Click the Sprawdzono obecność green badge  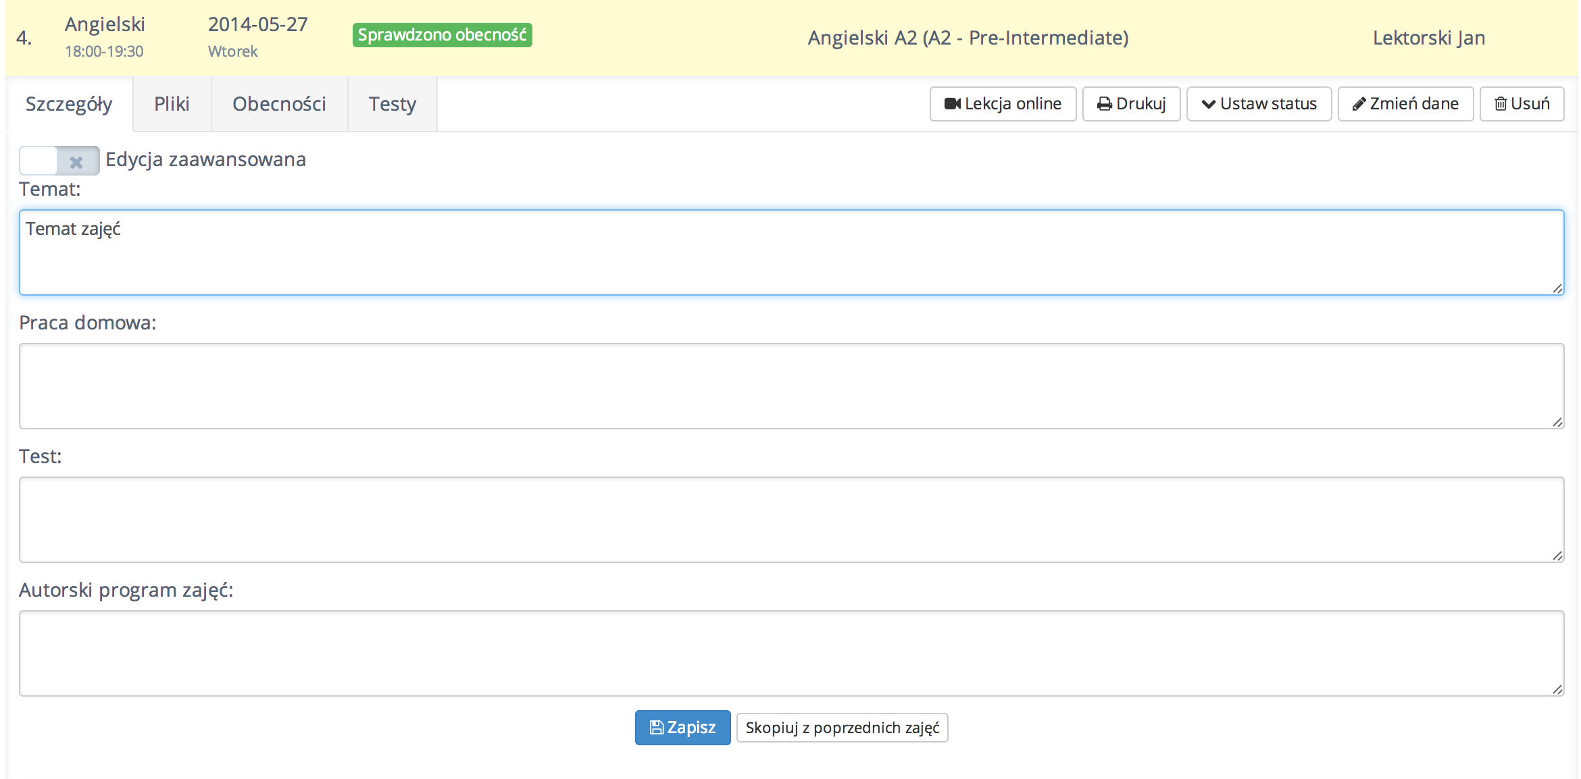pos(442,35)
